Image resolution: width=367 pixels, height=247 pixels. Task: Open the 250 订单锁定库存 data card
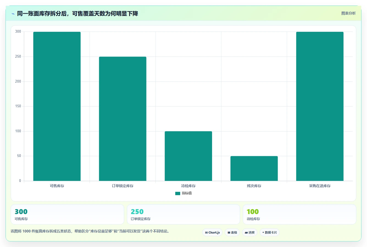pos(183,214)
